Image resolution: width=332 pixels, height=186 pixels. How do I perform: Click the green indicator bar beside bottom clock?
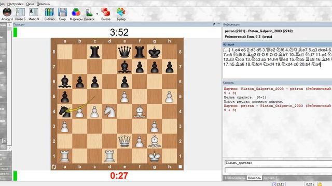(15, 176)
